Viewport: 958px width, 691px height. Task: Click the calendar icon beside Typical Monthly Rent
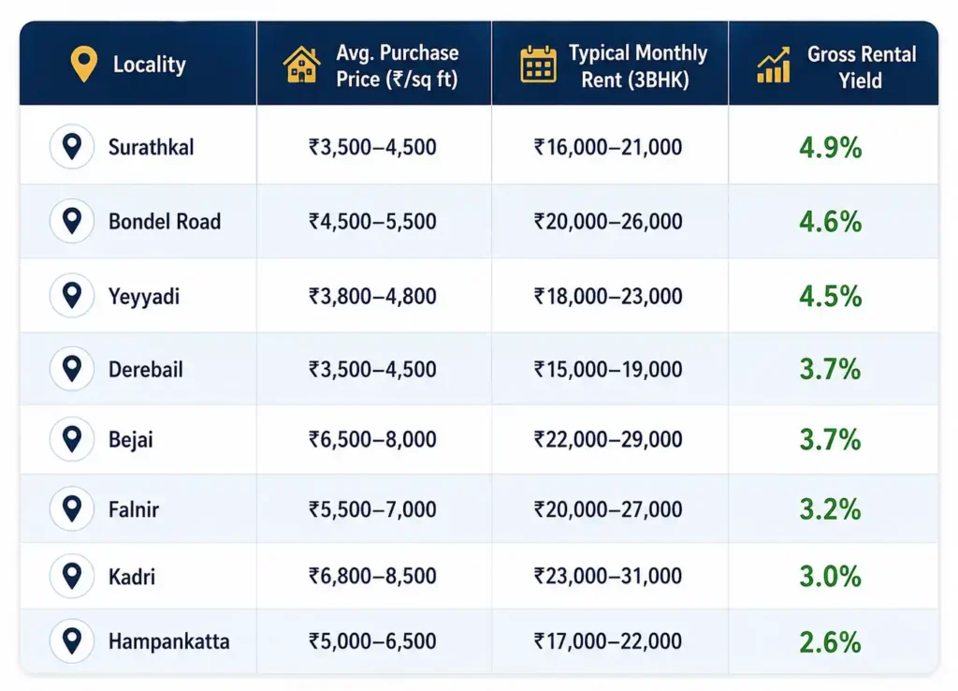pyautogui.click(x=538, y=64)
